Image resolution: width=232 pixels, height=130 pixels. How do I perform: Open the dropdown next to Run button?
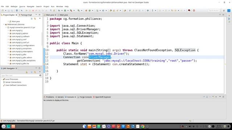pyautogui.click(x=68, y=10)
